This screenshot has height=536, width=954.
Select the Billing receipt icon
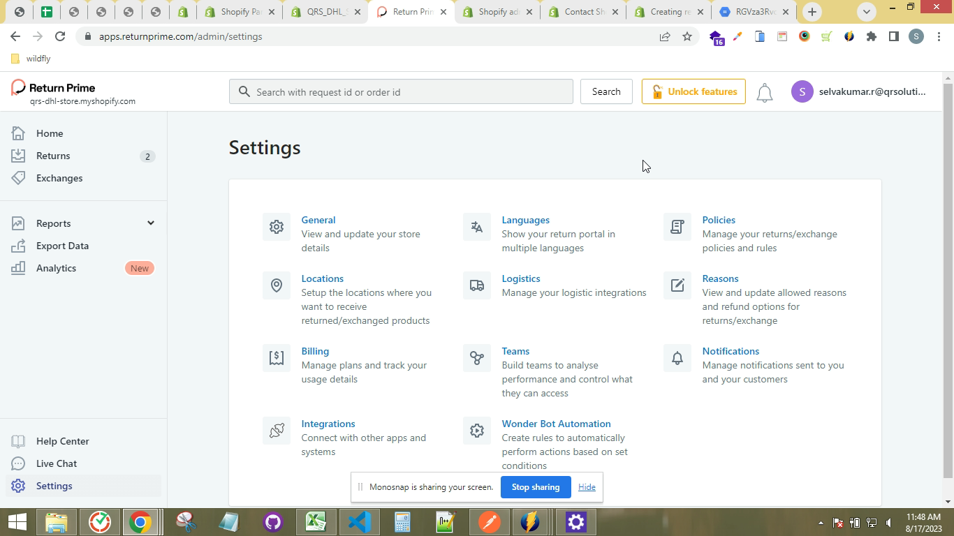277,358
